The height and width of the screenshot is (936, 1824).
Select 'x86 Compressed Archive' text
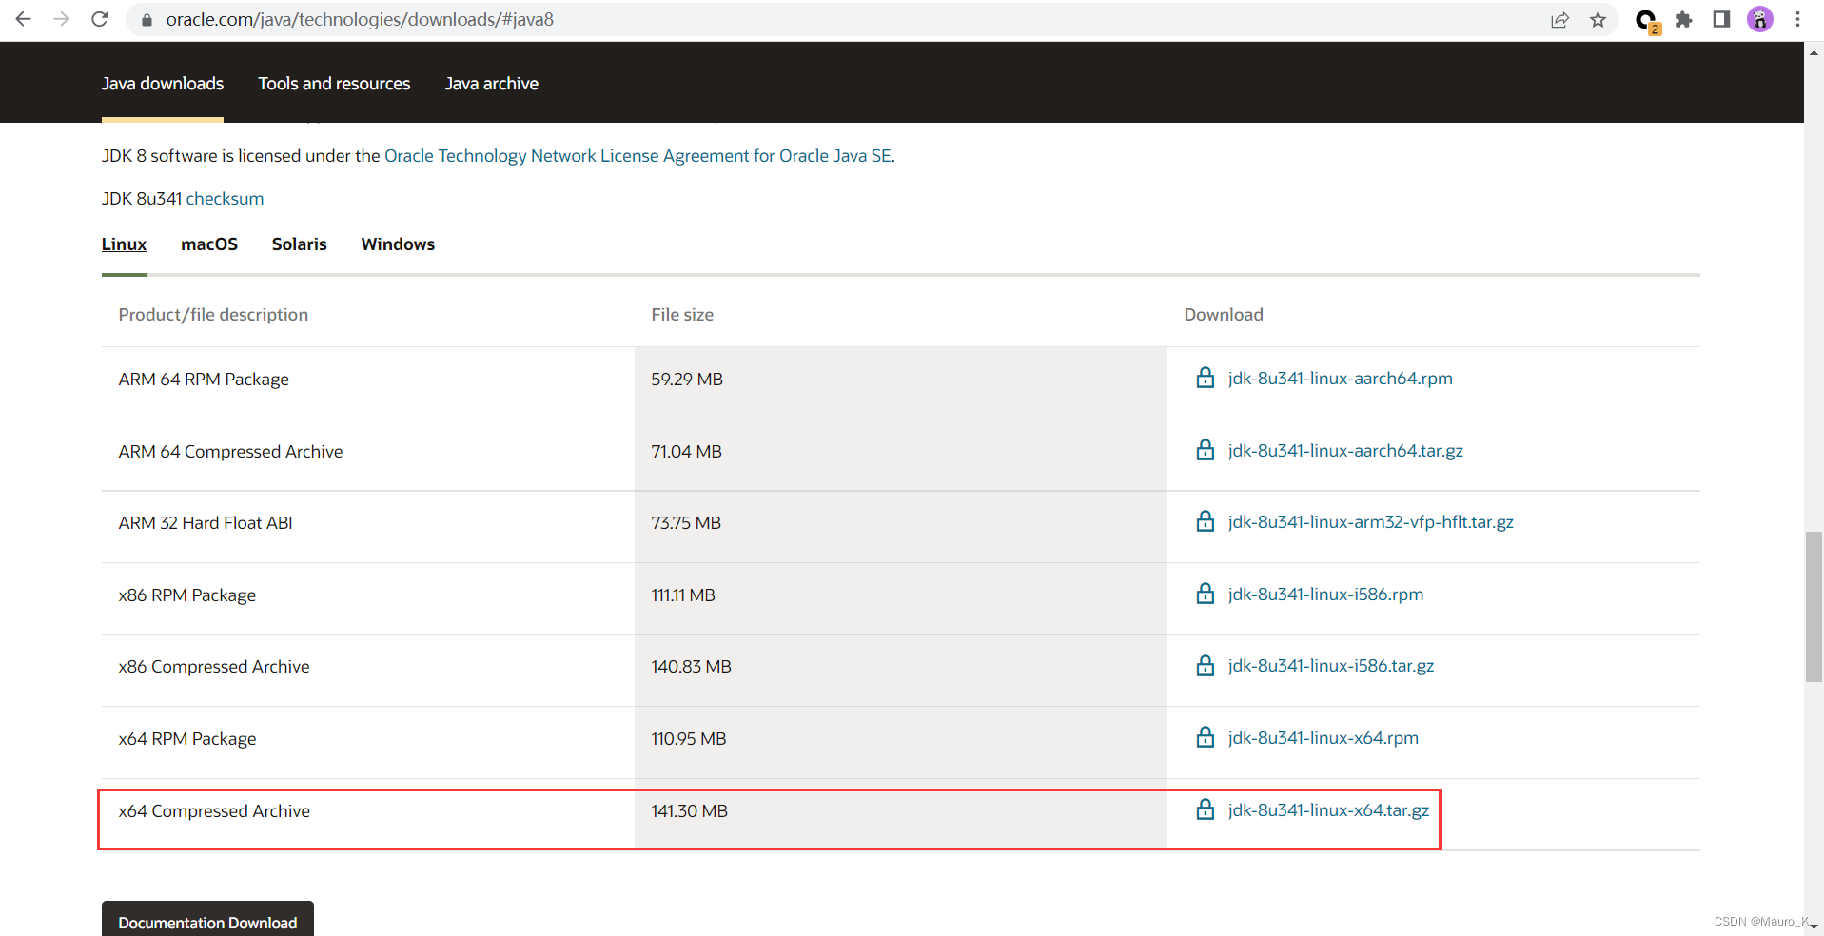coord(214,666)
